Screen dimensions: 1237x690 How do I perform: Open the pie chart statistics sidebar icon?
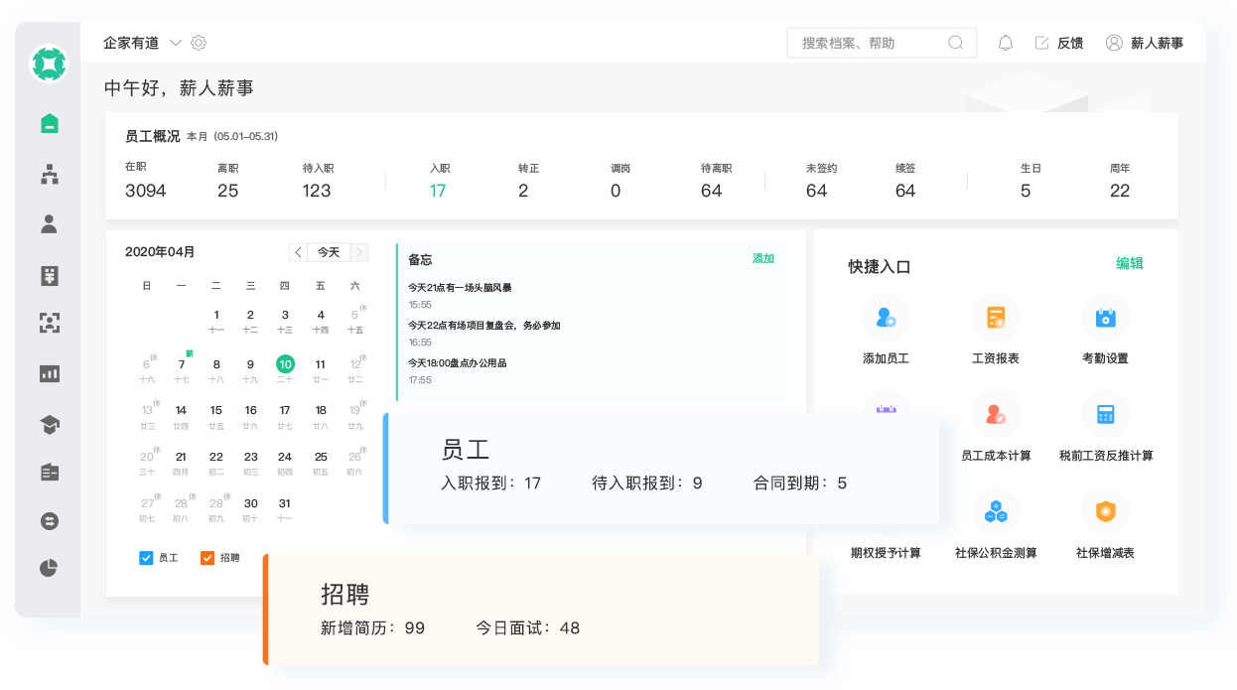coord(48,568)
